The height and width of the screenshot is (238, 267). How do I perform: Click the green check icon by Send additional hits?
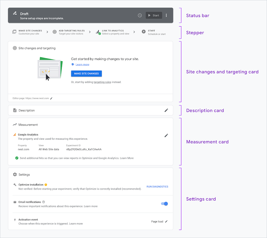coord(17,158)
